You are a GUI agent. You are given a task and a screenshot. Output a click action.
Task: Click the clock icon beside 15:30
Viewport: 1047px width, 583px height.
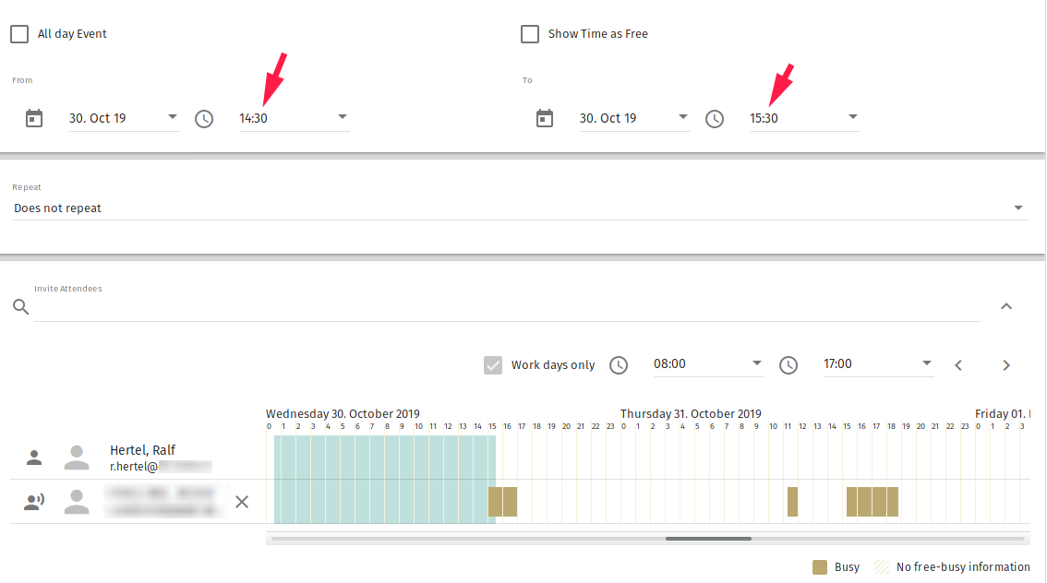click(715, 119)
